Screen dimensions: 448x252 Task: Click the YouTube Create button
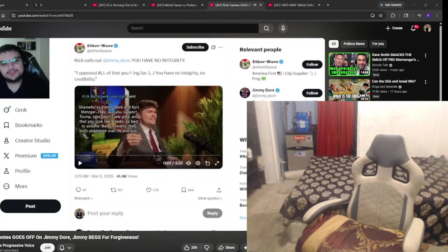click(x=394, y=28)
